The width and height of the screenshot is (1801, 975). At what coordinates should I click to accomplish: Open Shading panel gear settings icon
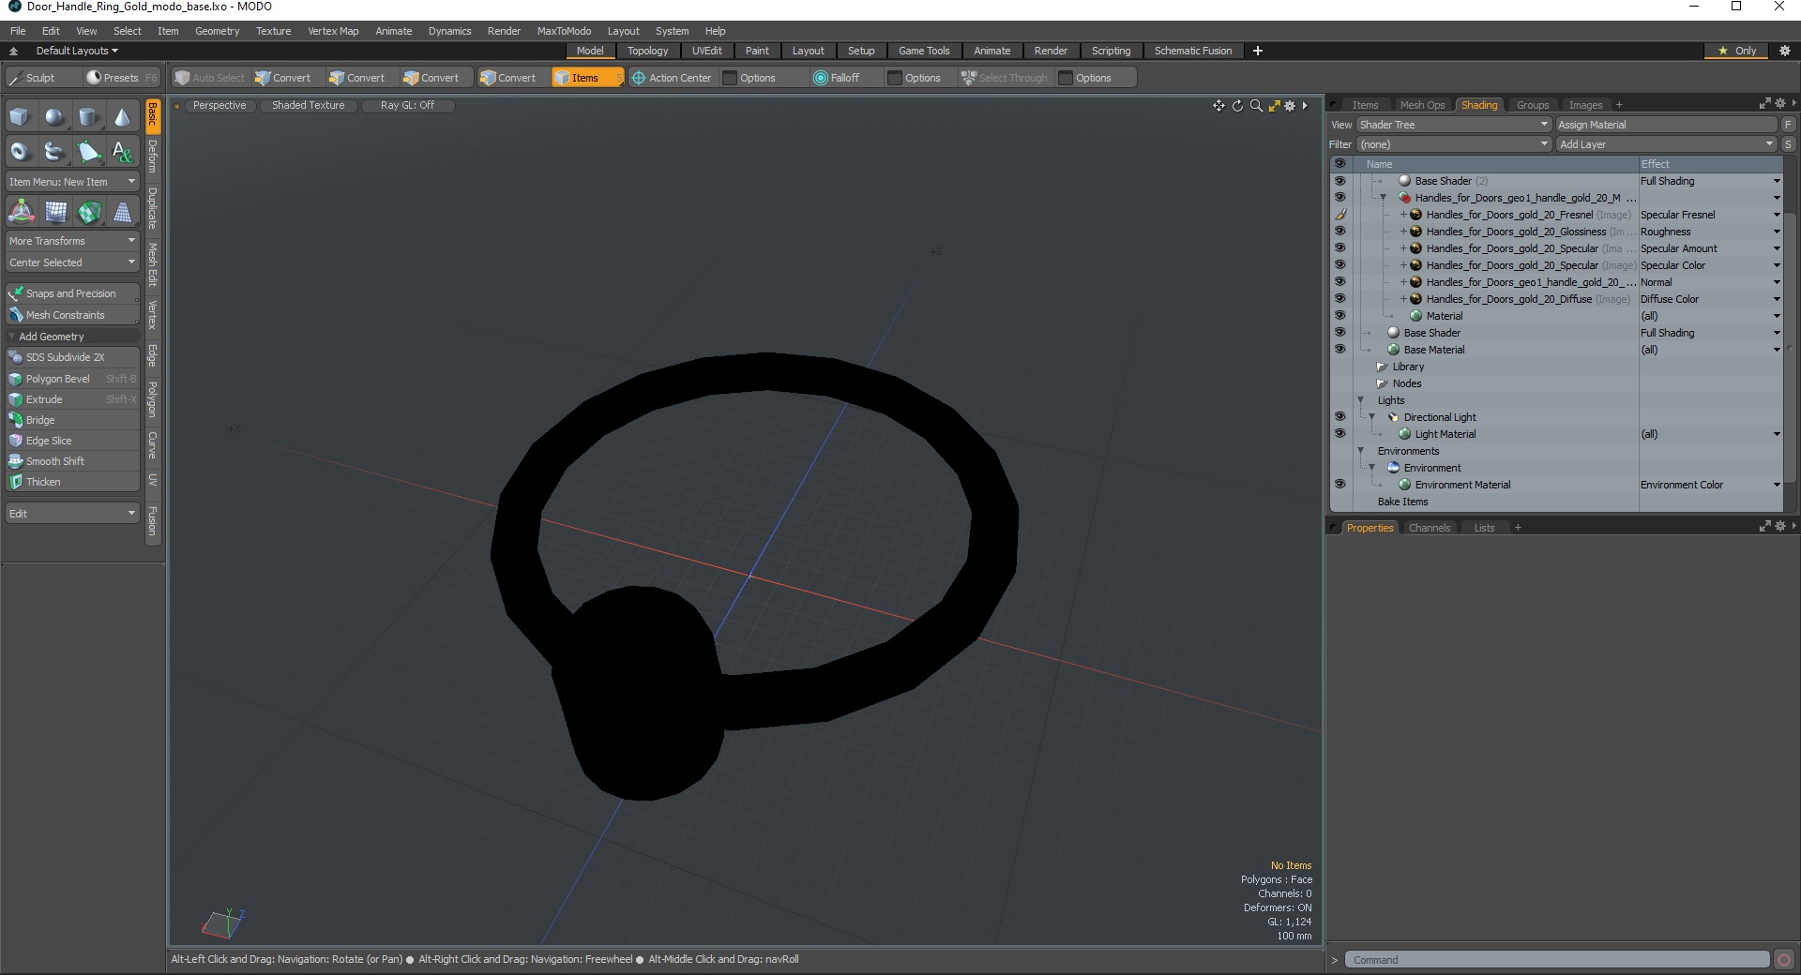click(x=1779, y=103)
